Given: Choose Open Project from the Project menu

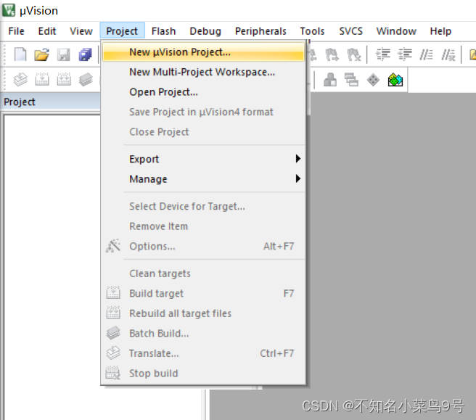Looking at the screenshot, I should [x=203, y=92].
